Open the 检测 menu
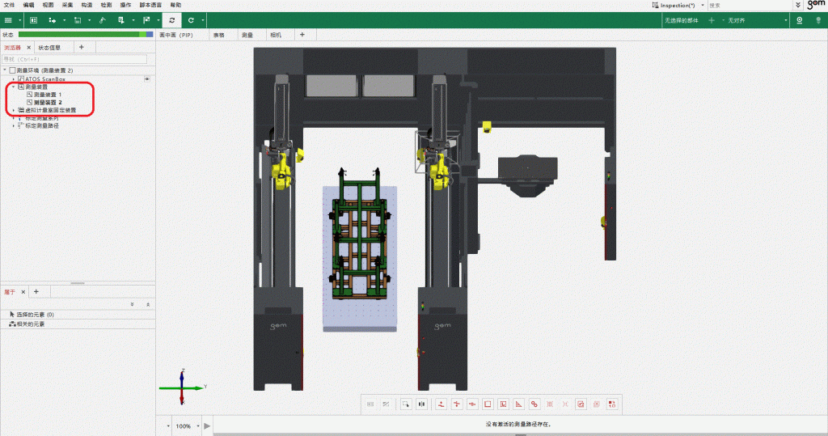The image size is (828, 436). [x=106, y=5]
